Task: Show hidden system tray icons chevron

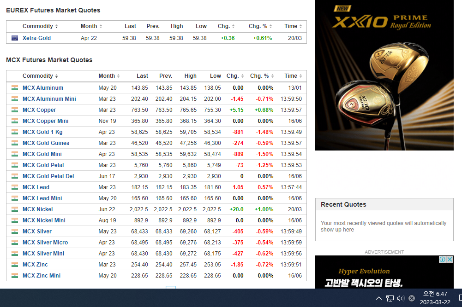Action: point(379,298)
